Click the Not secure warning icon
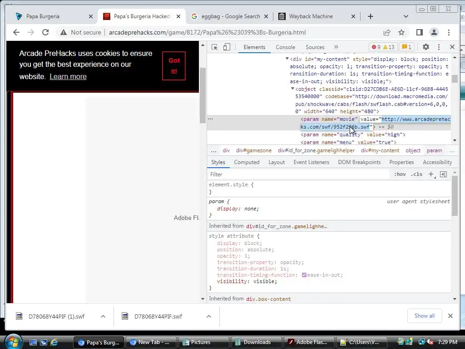Image resolution: width=465 pixels, height=349 pixels. (x=64, y=32)
